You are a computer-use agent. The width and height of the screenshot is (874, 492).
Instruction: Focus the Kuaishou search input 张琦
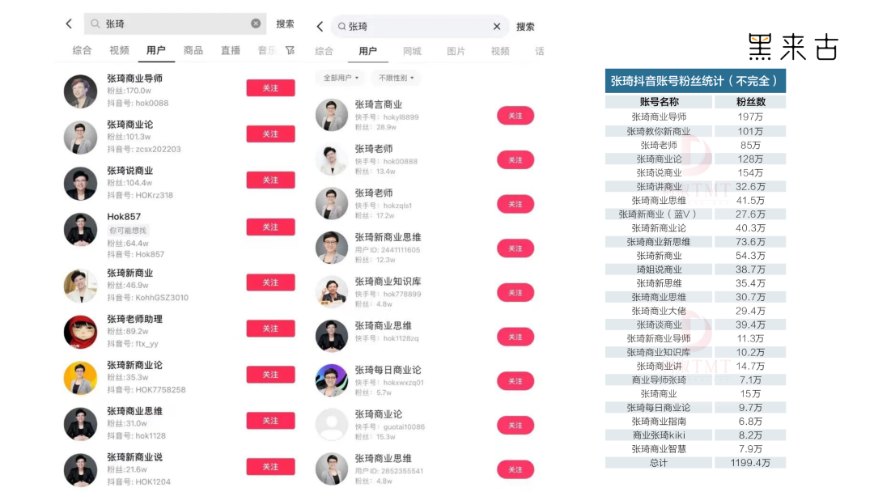tap(420, 26)
